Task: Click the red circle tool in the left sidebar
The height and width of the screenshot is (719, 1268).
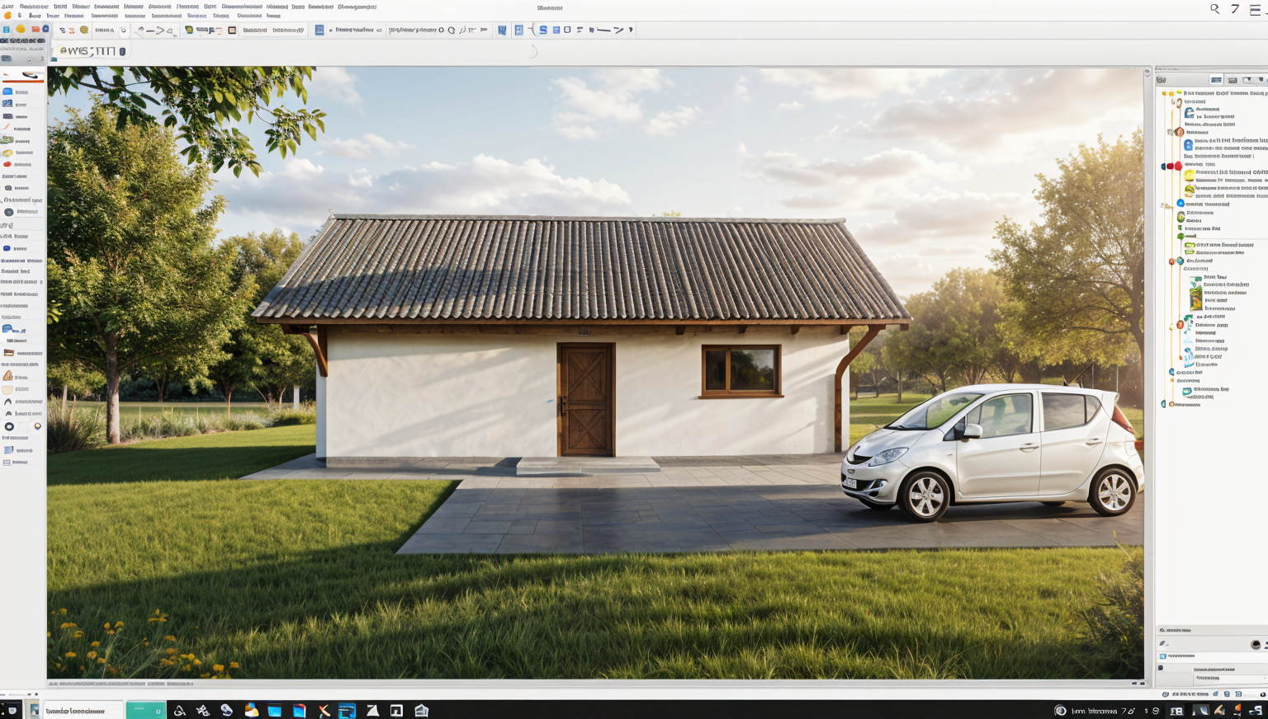Action: click(x=7, y=164)
